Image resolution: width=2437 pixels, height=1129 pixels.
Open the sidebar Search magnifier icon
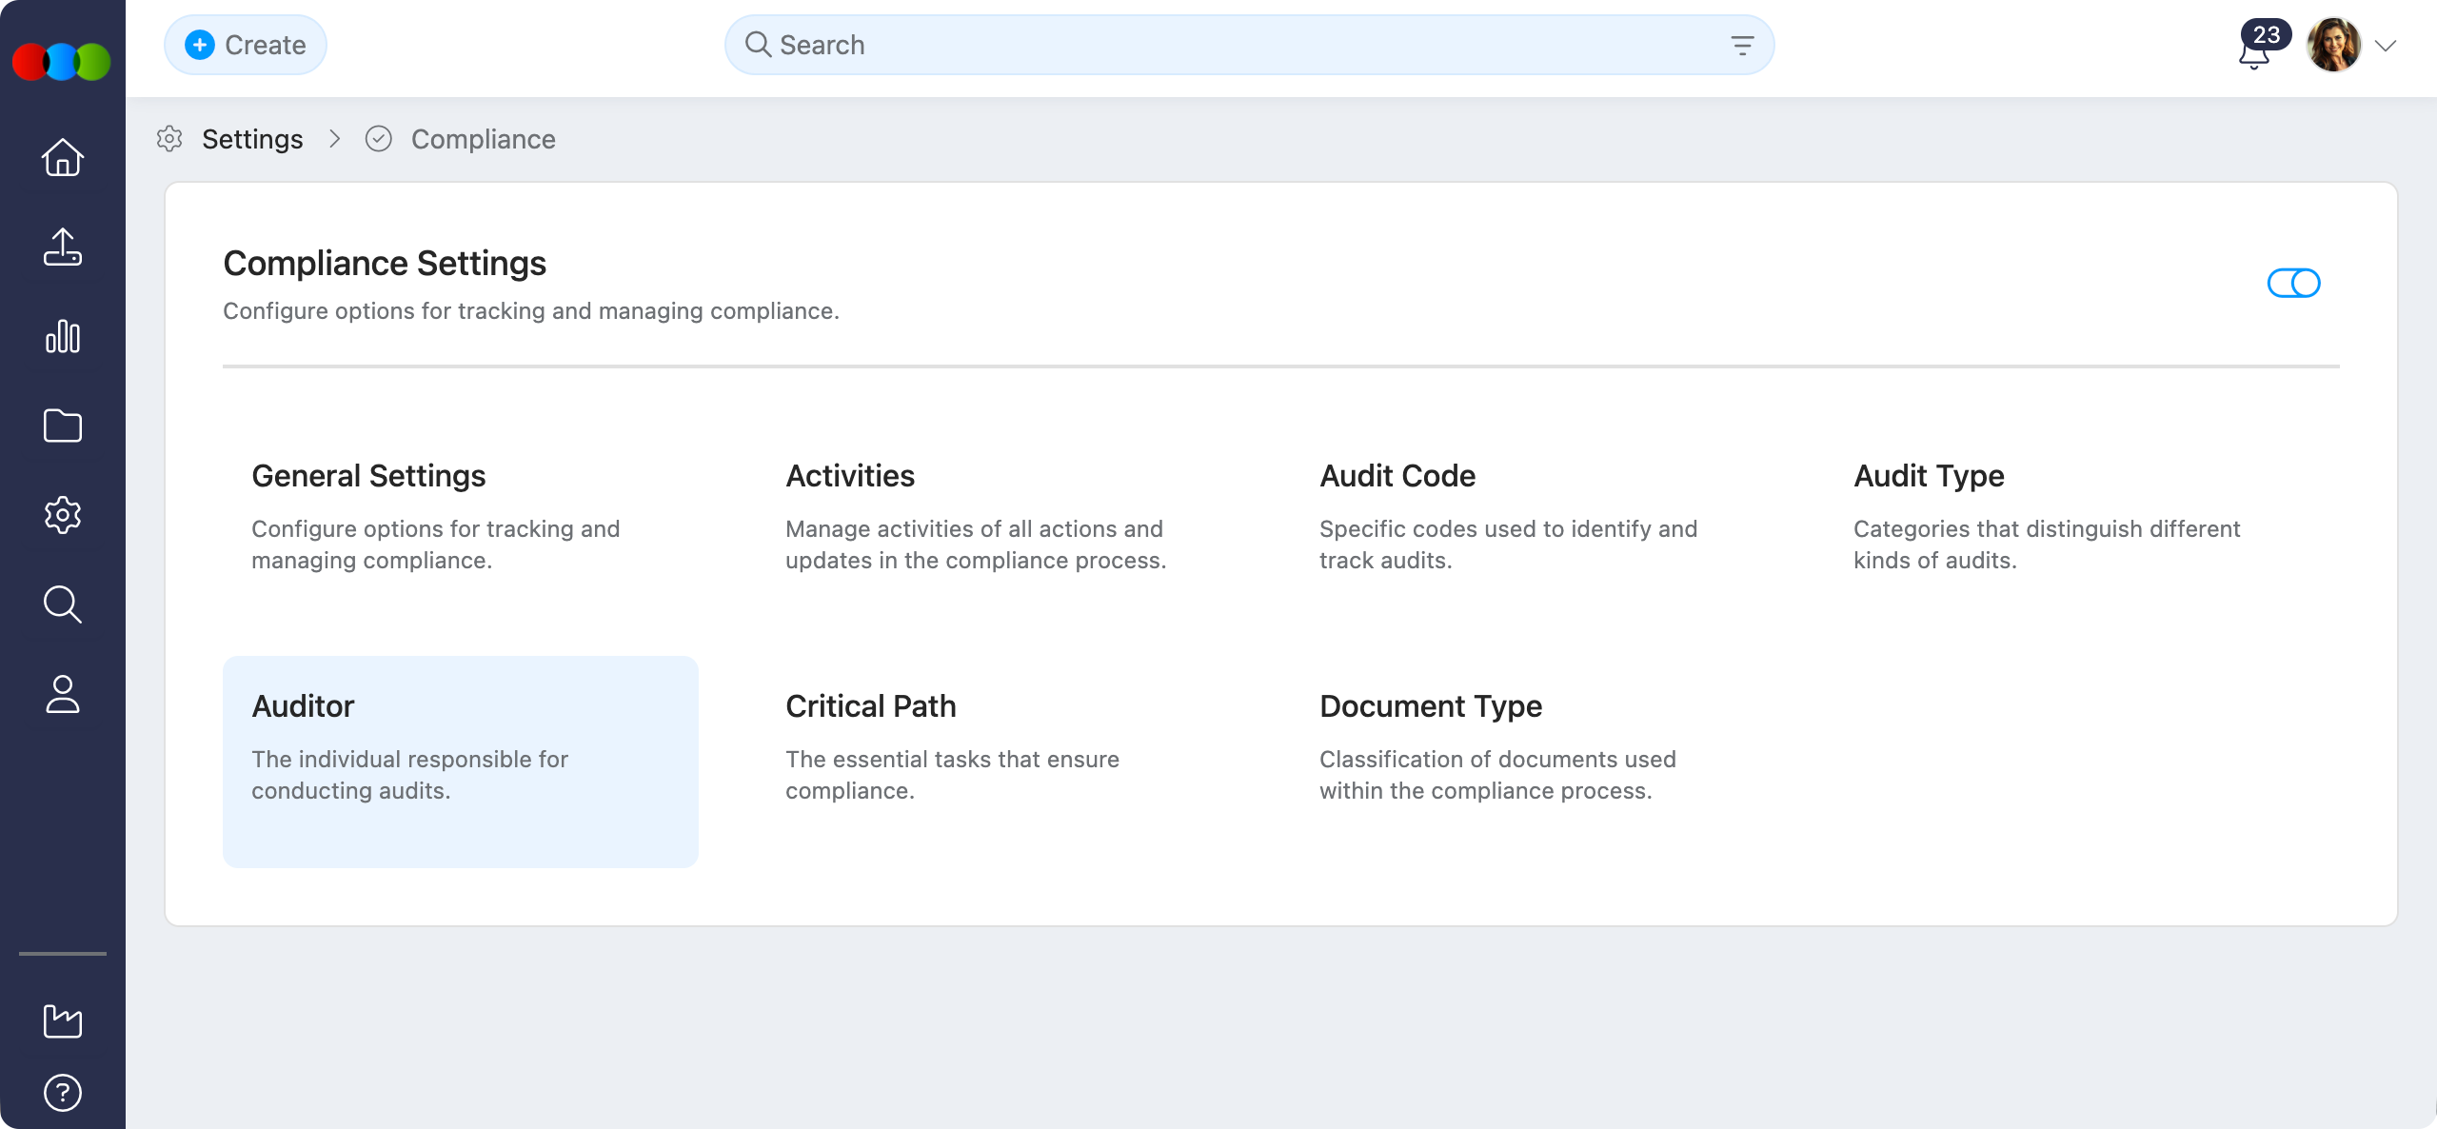point(63,604)
